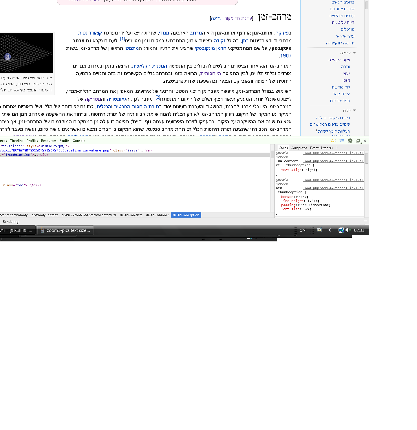Open the spacetime curvature thumbnail image
The width and height of the screenshot is (417, 430).
coord(26,53)
